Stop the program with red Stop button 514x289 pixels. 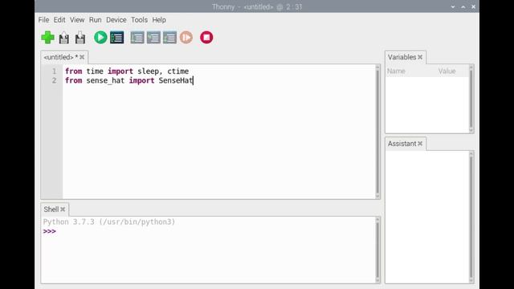coord(206,38)
